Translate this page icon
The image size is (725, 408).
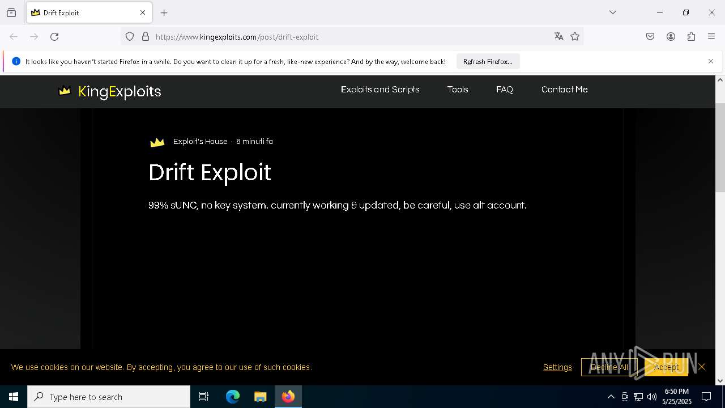point(559,37)
